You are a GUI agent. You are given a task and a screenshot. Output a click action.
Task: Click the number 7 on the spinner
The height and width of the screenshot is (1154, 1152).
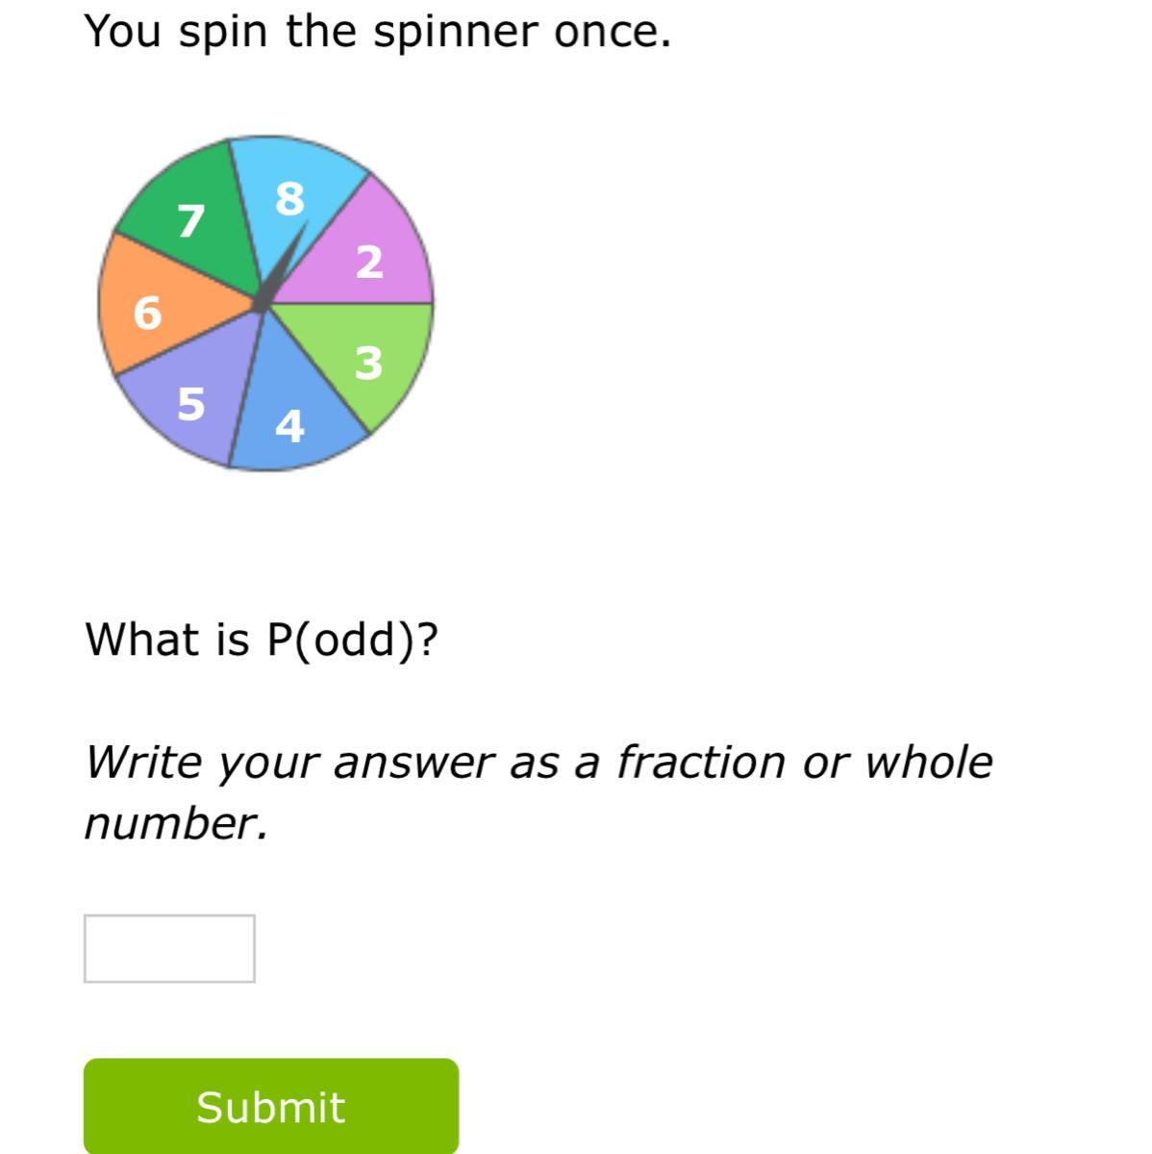(191, 220)
